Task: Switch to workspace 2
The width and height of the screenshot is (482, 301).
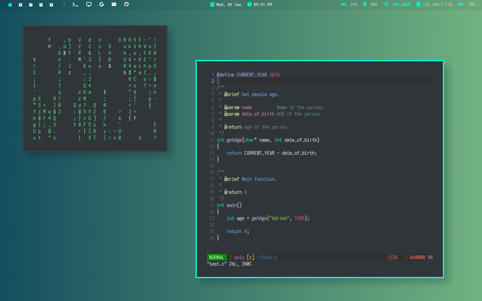Action: click(21, 5)
